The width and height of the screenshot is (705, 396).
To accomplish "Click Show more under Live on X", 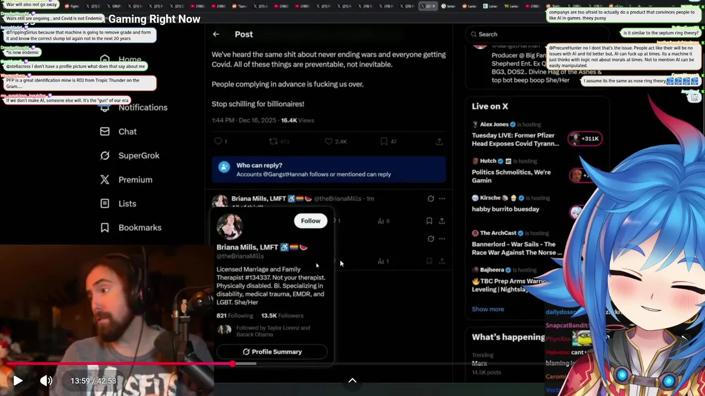I will coord(487,309).
